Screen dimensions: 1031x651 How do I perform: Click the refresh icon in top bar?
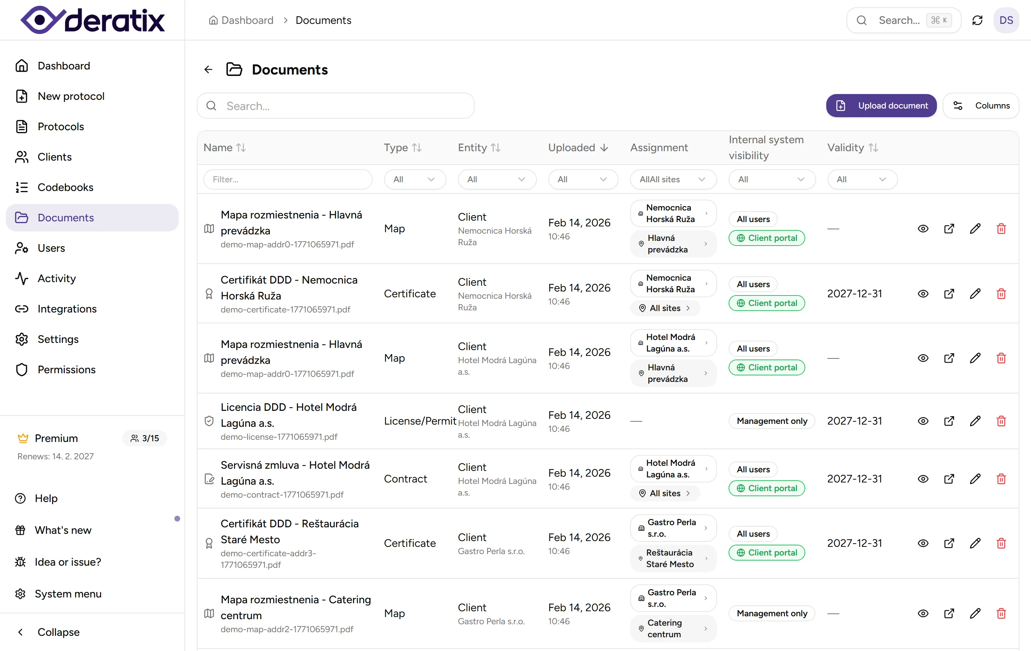(977, 20)
